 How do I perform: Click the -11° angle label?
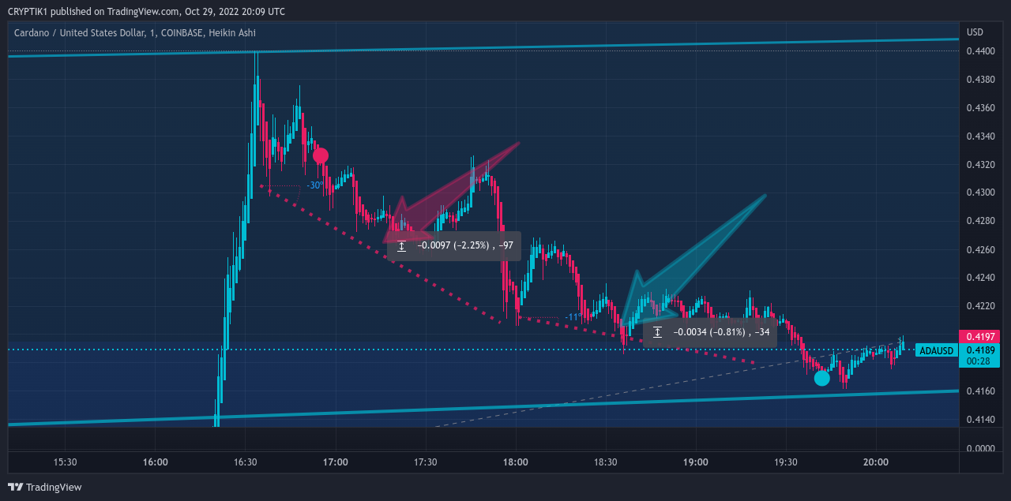(x=573, y=317)
